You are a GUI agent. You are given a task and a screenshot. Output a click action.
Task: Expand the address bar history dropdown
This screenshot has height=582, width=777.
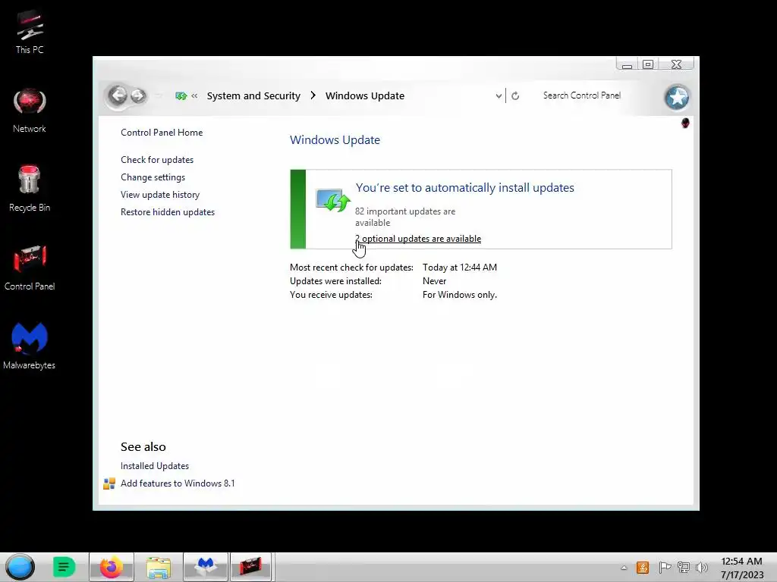499,96
